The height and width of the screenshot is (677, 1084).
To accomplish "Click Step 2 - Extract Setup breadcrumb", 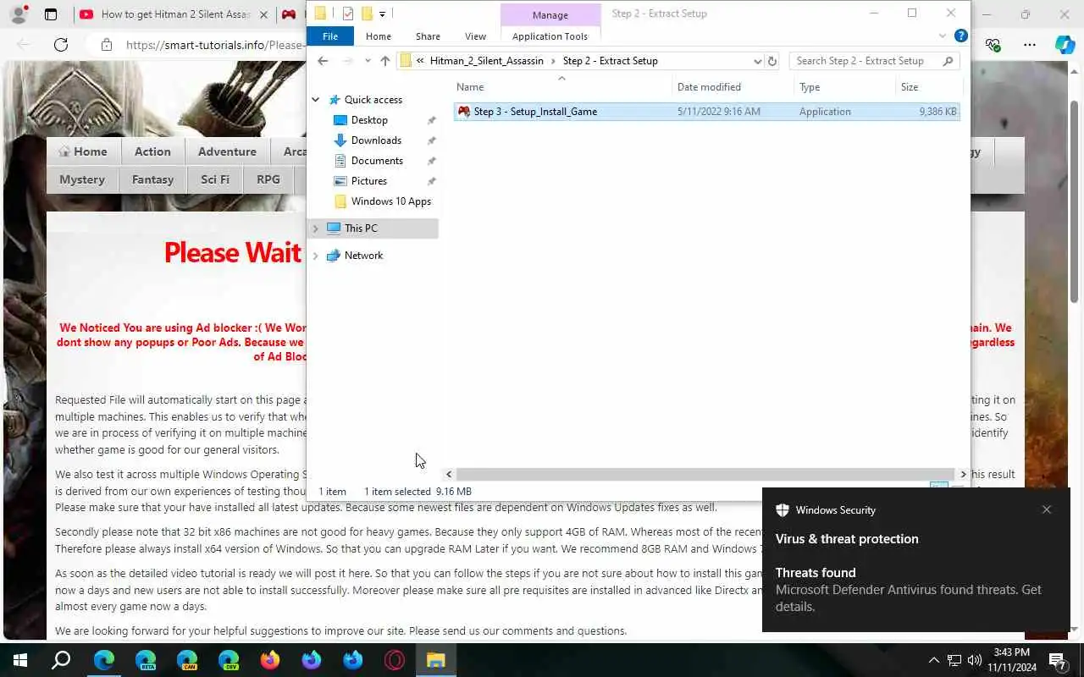I will 610,61.
